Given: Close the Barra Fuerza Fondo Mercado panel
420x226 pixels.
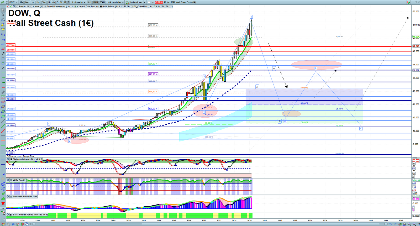Looking at the screenshot, I should (8, 214).
